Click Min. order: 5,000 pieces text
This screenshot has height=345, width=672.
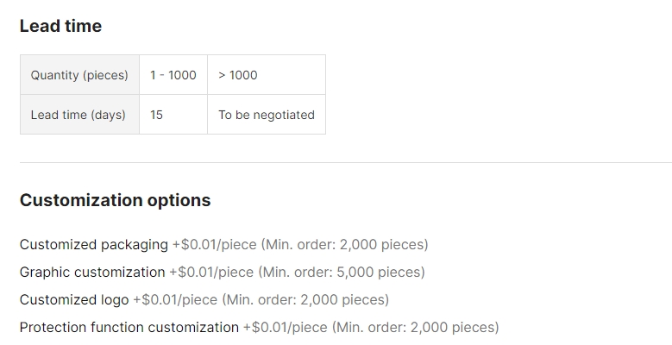pyautogui.click(x=342, y=273)
